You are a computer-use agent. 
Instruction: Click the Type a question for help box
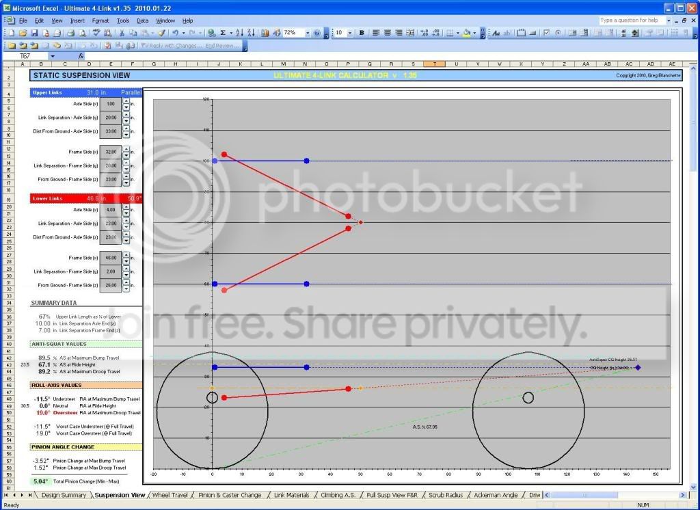coord(632,21)
